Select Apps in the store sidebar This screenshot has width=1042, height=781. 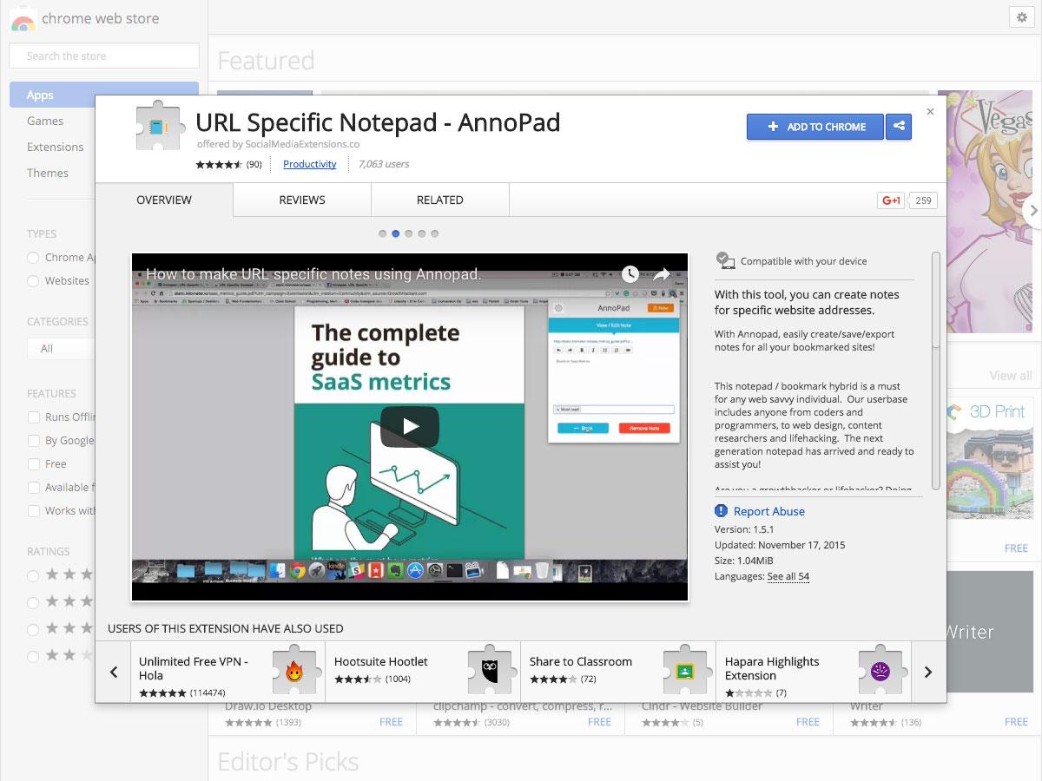104,95
